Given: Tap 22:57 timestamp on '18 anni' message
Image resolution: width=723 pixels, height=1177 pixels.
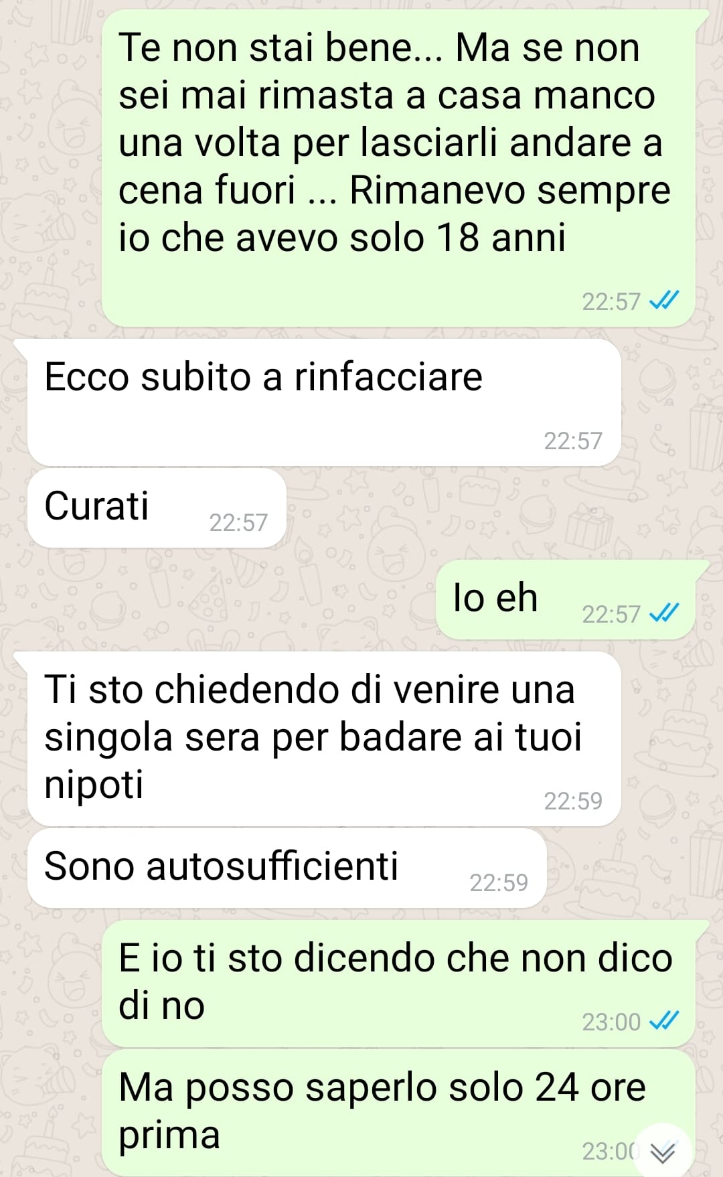Looking at the screenshot, I should pos(611,301).
